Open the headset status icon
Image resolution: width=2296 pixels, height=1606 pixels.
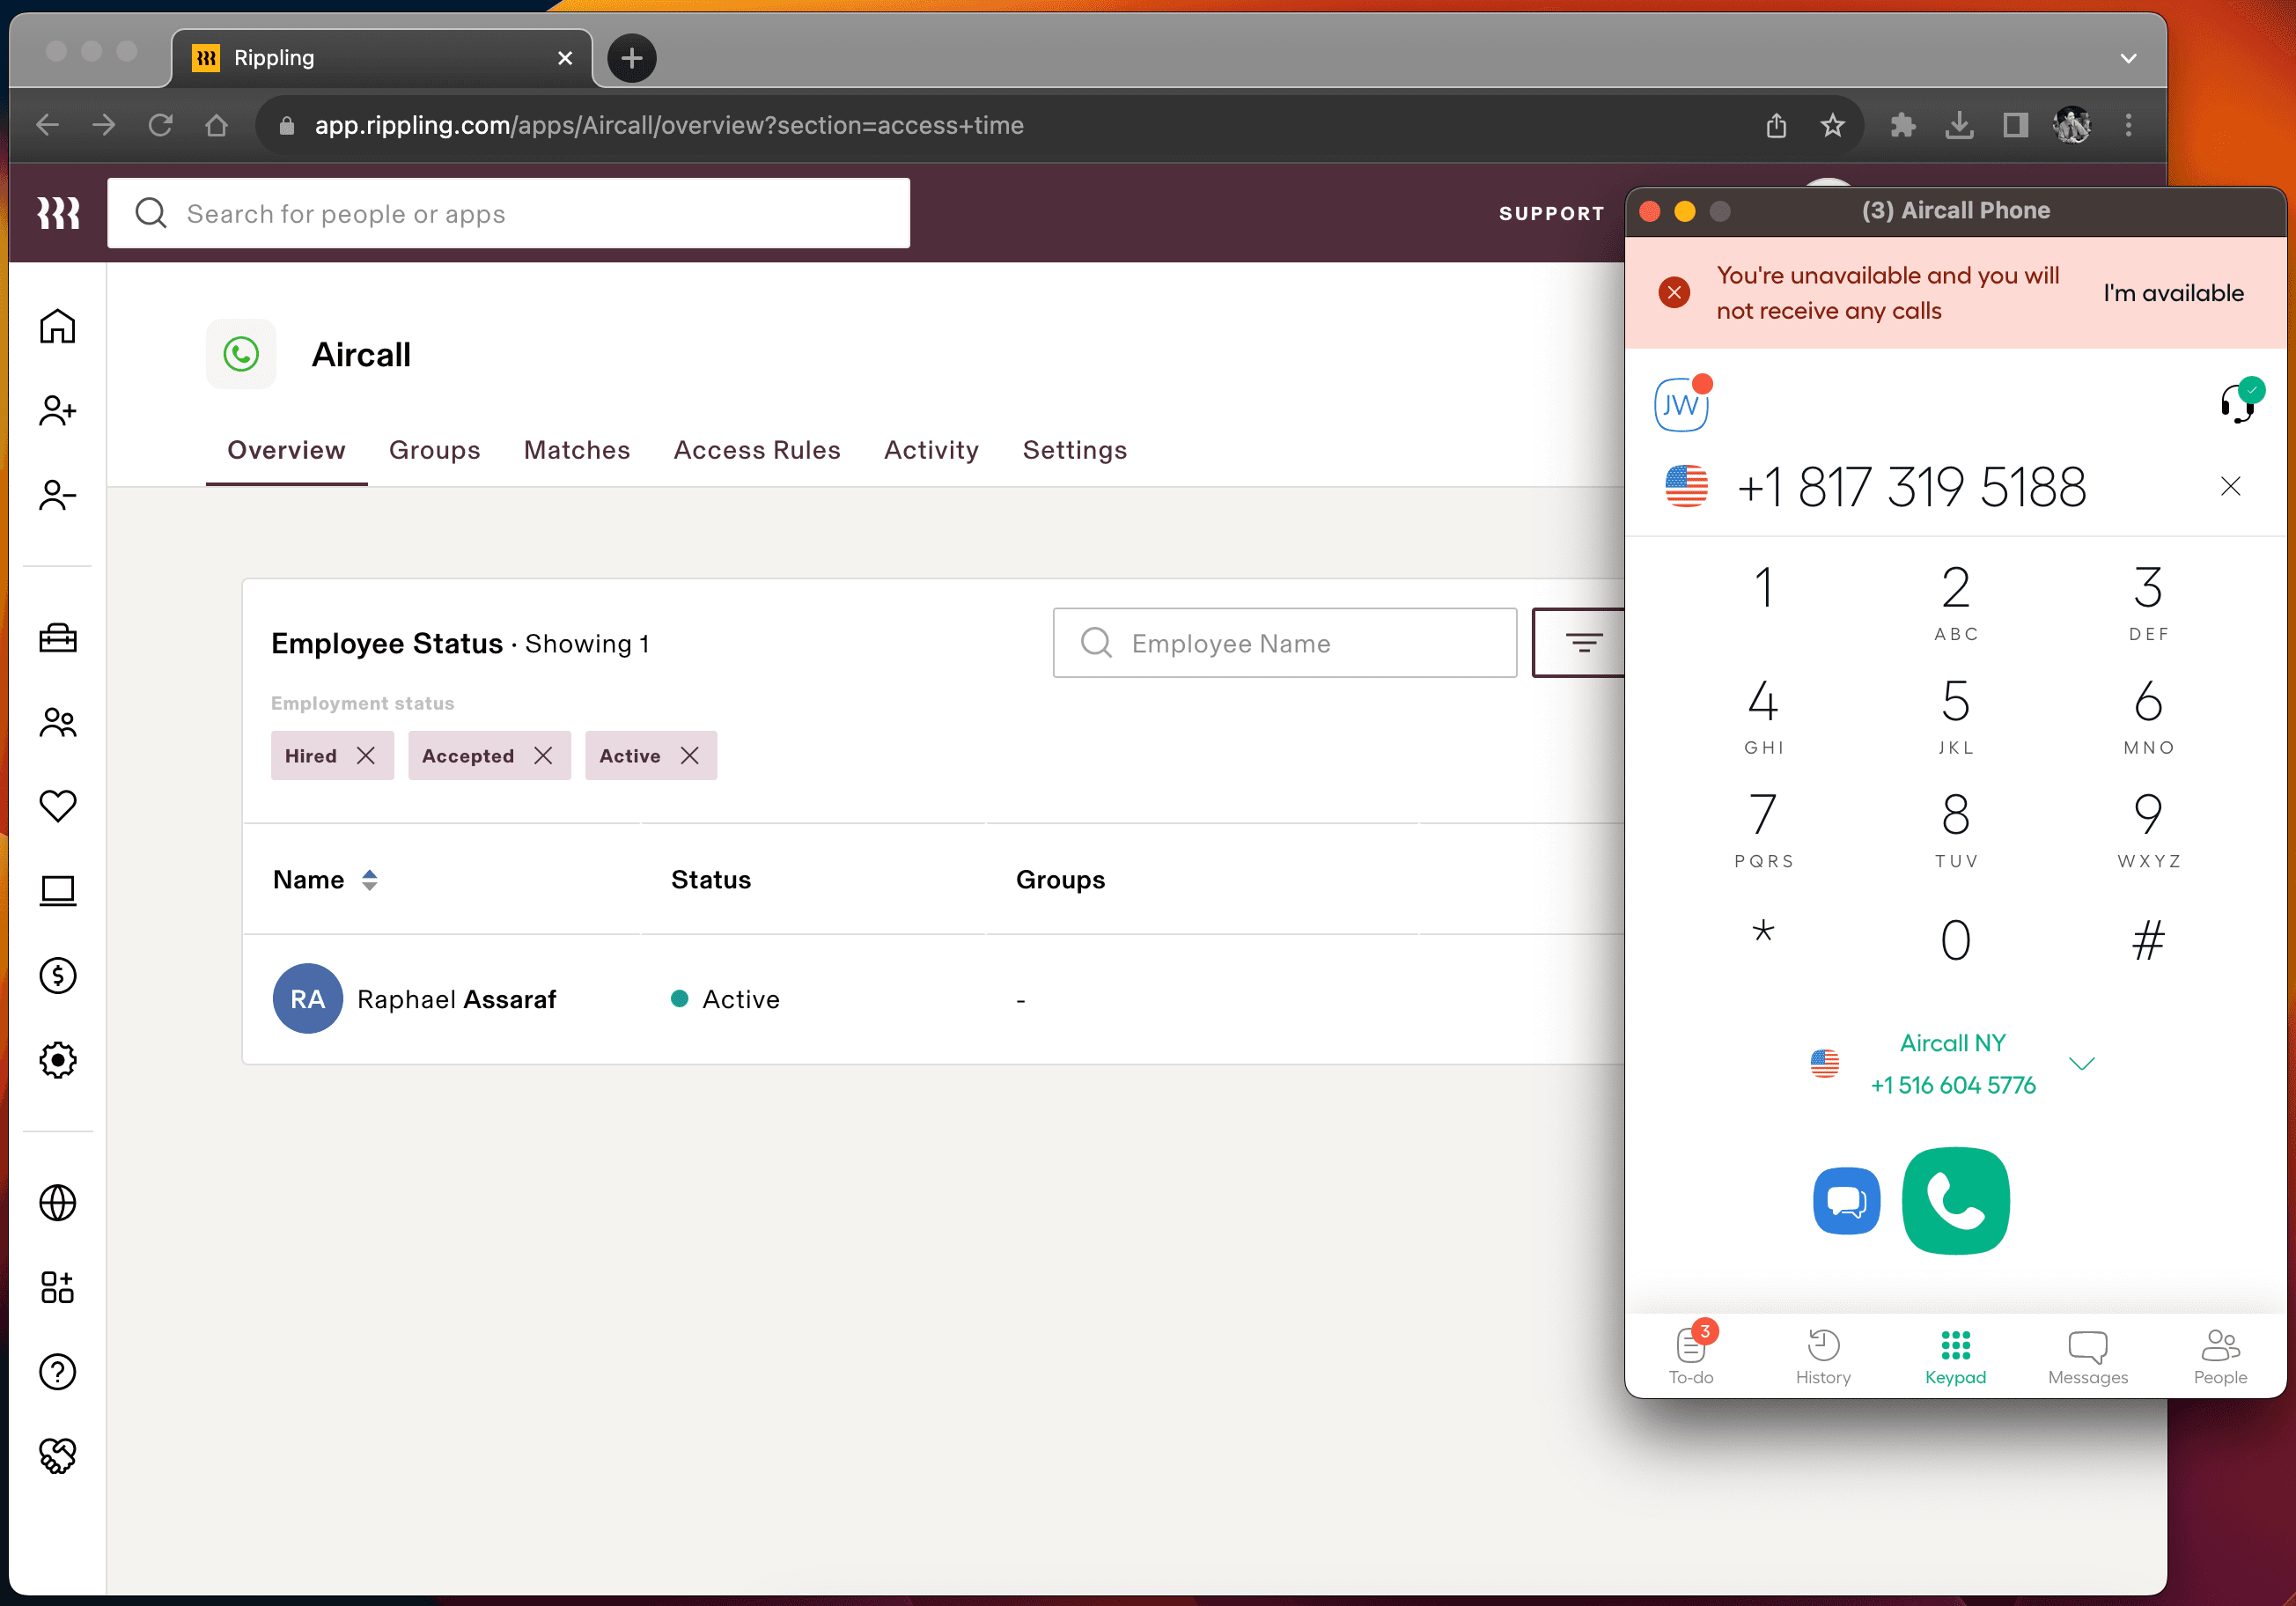point(2238,403)
